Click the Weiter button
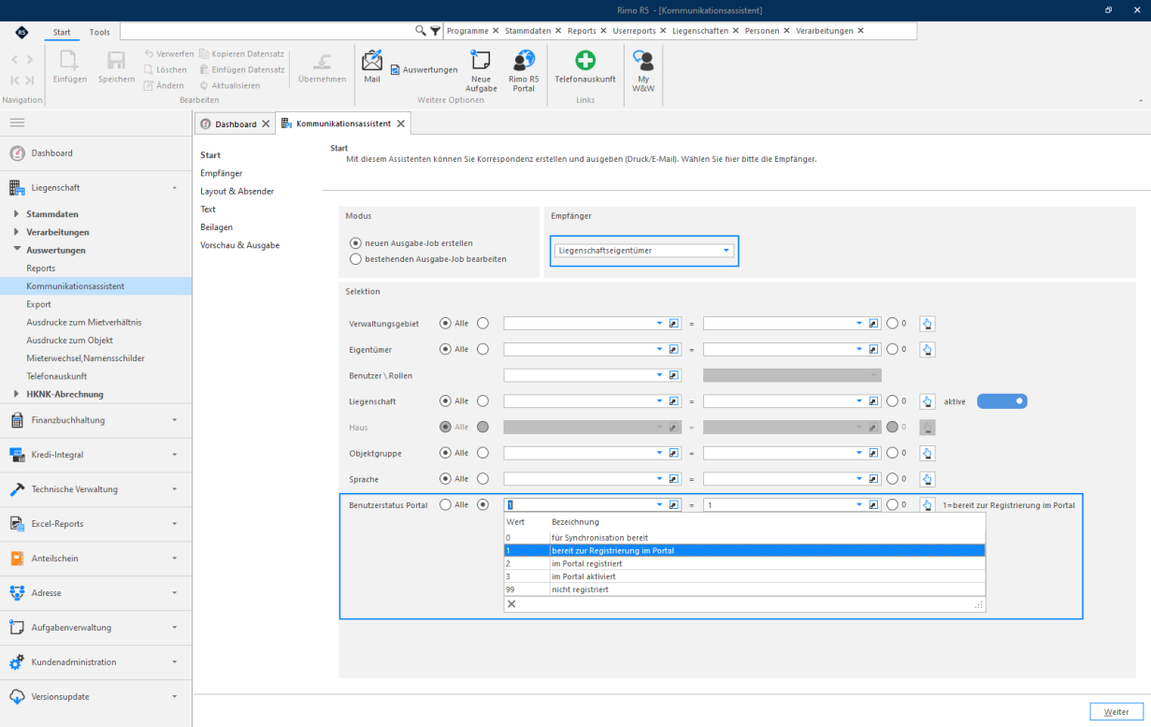Image resolution: width=1151 pixels, height=727 pixels. click(1116, 712)
